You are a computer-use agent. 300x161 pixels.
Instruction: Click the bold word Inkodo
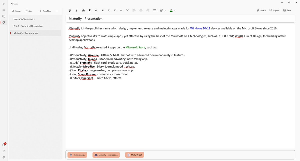93,59
